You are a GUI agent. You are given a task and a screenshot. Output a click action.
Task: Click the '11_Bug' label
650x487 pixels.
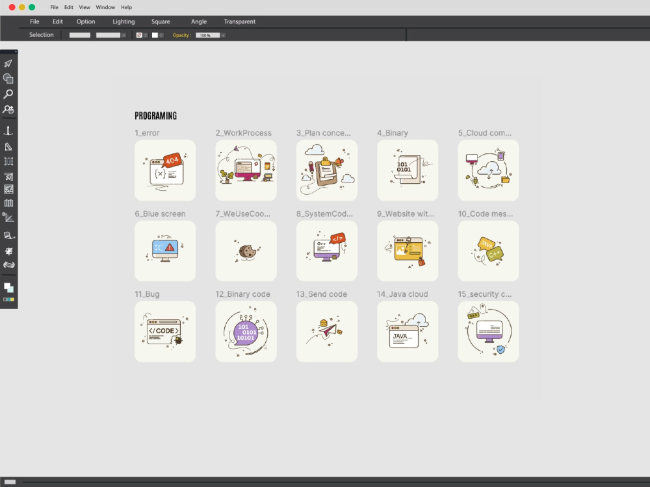147,294
